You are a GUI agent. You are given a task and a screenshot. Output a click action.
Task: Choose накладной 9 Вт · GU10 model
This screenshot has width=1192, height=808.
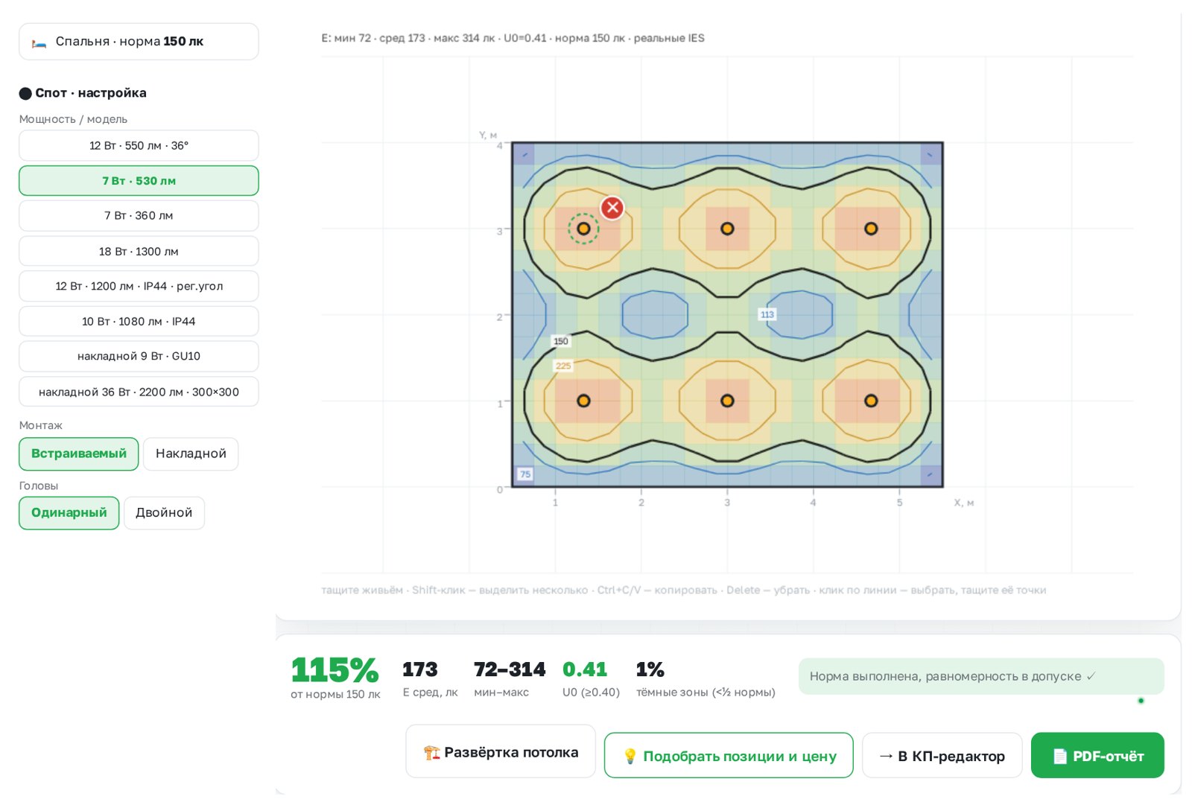[139, 356]
